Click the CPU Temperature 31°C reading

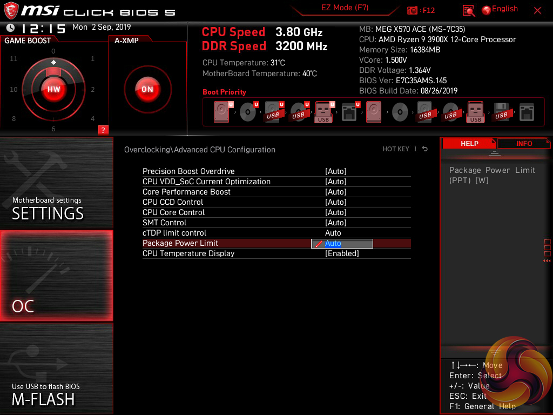click(244, 63)
